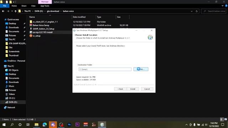
Task: Select sv_client_037_r1_english_1-1 folder
Action: pyautogui.click(x=45, y=22)
